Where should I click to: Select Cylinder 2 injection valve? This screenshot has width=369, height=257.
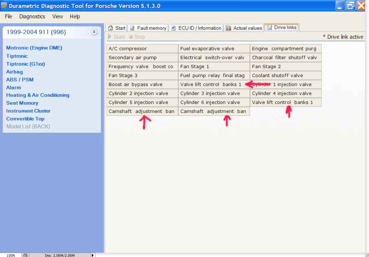[x=142, y=93]
